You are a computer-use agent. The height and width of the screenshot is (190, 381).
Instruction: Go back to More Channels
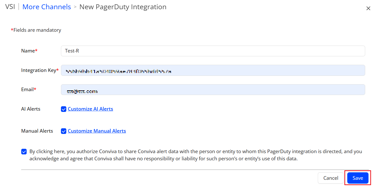(47, 7)
